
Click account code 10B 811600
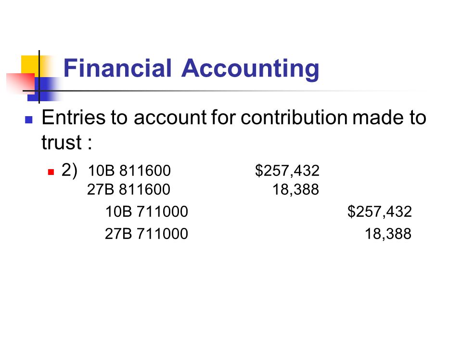129,171
